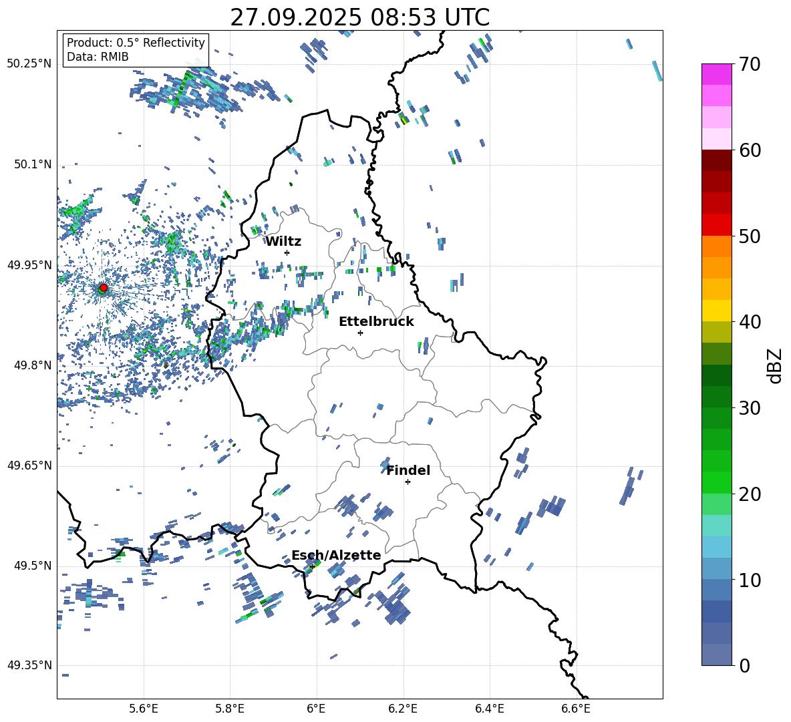
Task: Click the Wiltz city label
Action: coord(283,242)
